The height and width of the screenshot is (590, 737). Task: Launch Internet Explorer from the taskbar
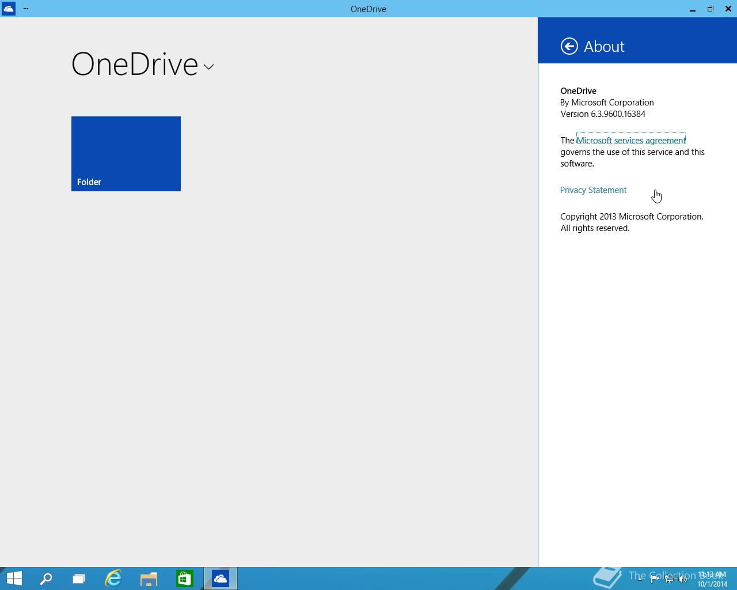click(113, 578)
